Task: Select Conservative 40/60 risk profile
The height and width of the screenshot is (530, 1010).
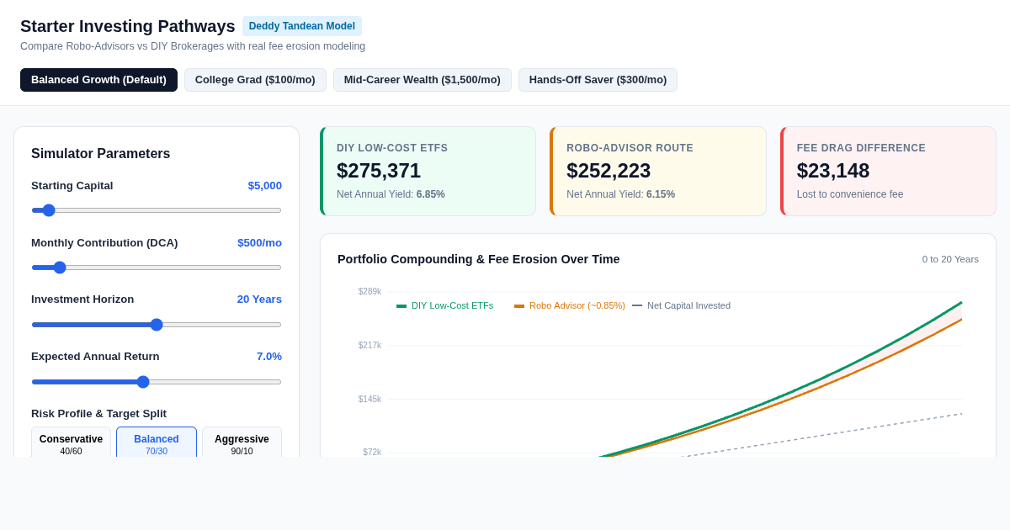Action: click(x=71, y=443)
